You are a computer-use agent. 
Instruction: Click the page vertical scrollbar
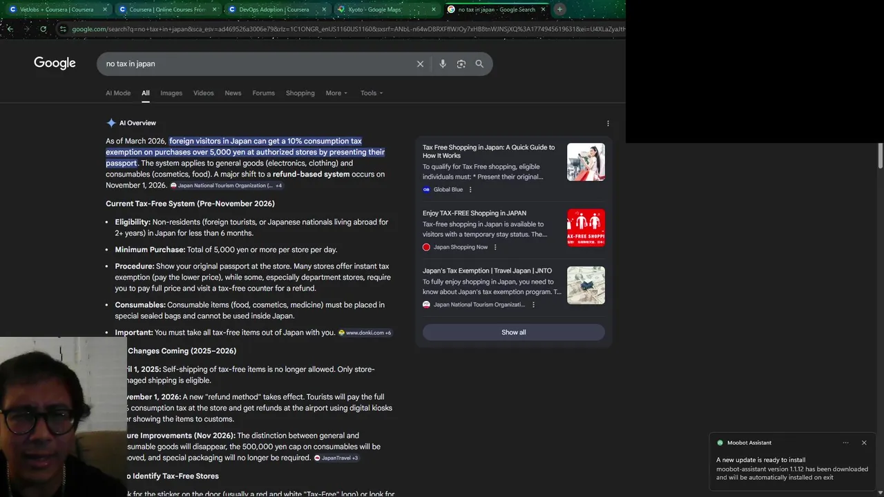pos(880,155)
